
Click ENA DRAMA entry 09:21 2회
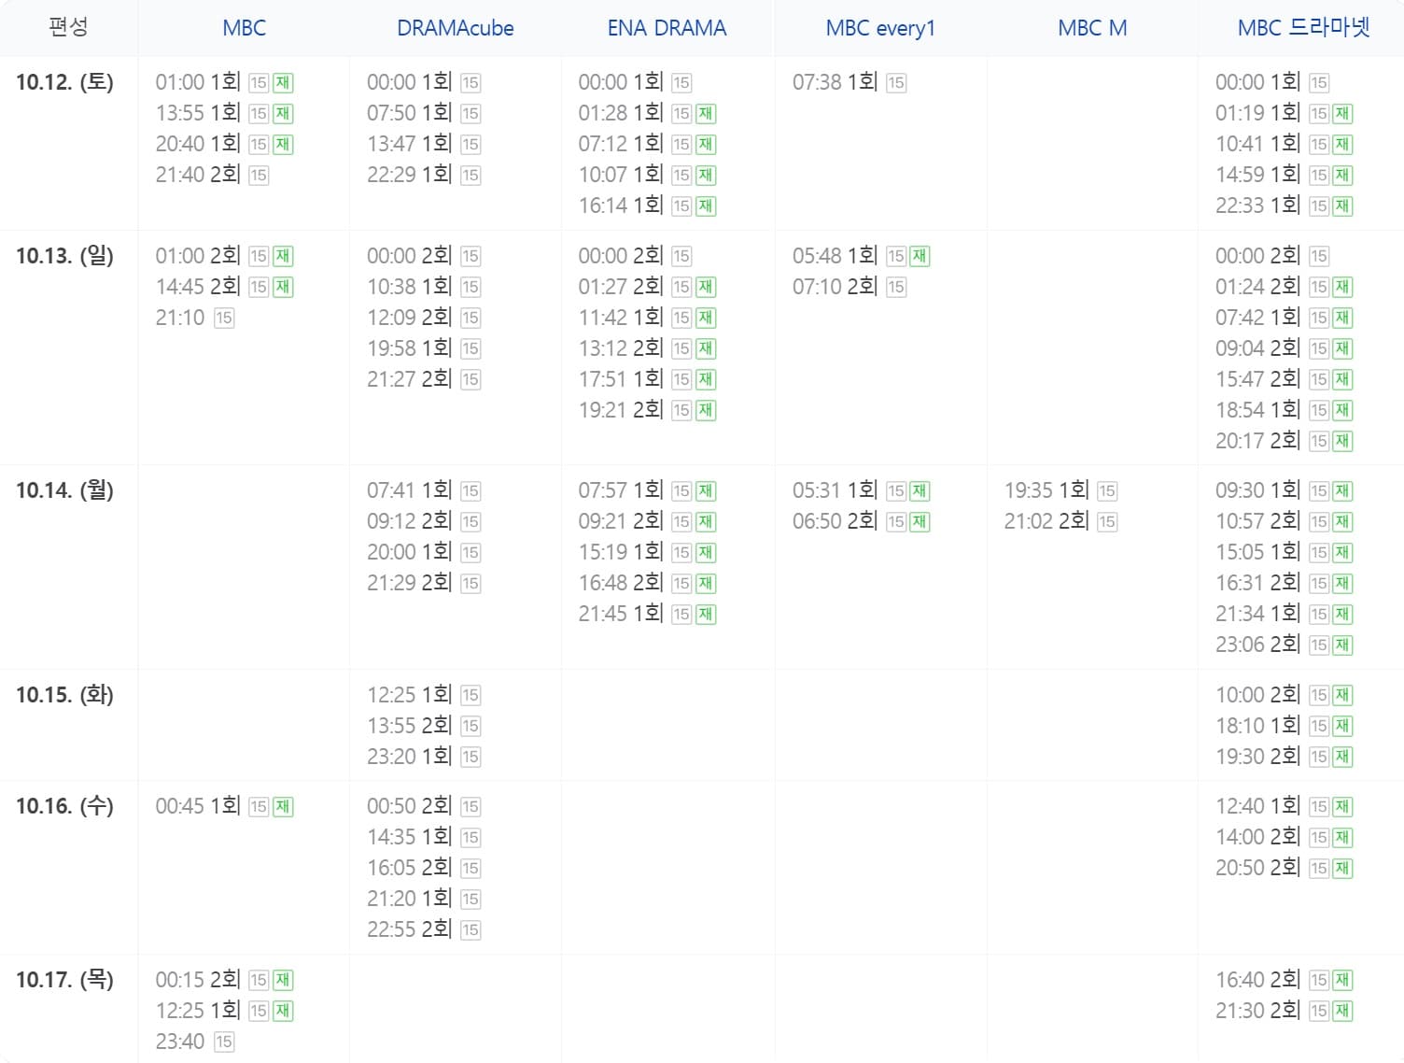pos(621,520)
